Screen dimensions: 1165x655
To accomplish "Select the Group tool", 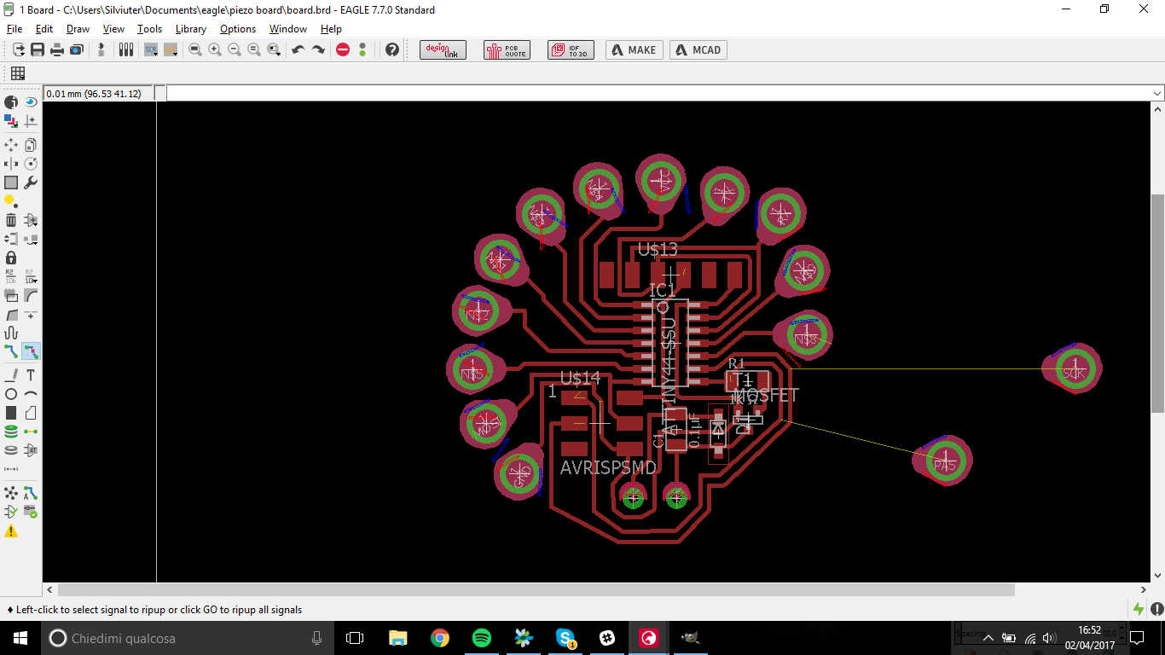I will [11, 183].
